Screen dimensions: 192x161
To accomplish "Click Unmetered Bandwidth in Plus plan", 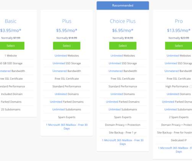I will pyautogui.click(x=67, y=71).
